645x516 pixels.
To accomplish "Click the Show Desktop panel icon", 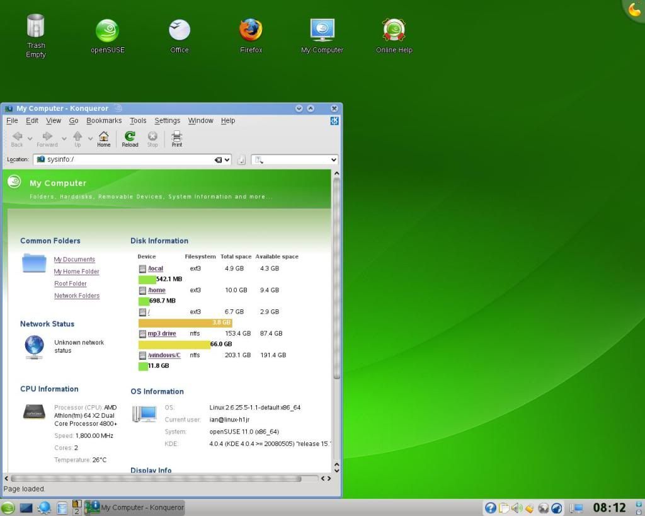I will tap(26, 508).
